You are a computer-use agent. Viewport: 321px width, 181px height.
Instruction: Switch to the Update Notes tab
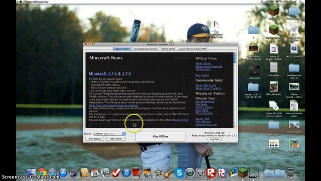point(122,49)
